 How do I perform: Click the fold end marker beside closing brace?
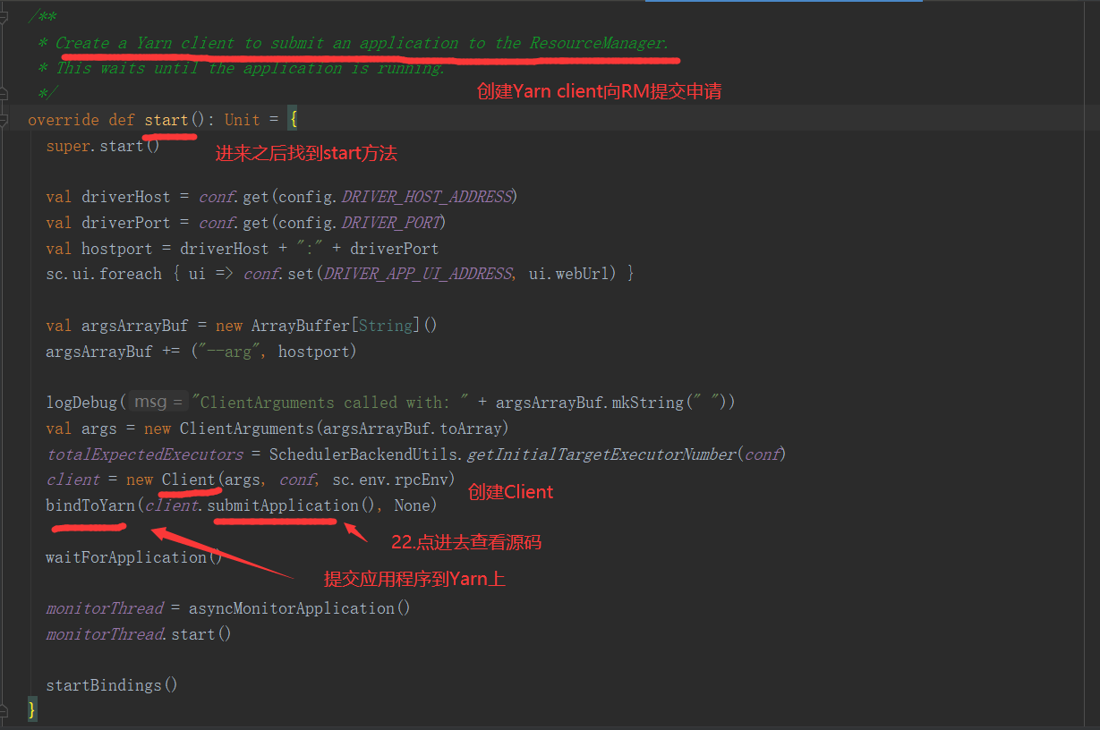(x=4, y=709)
